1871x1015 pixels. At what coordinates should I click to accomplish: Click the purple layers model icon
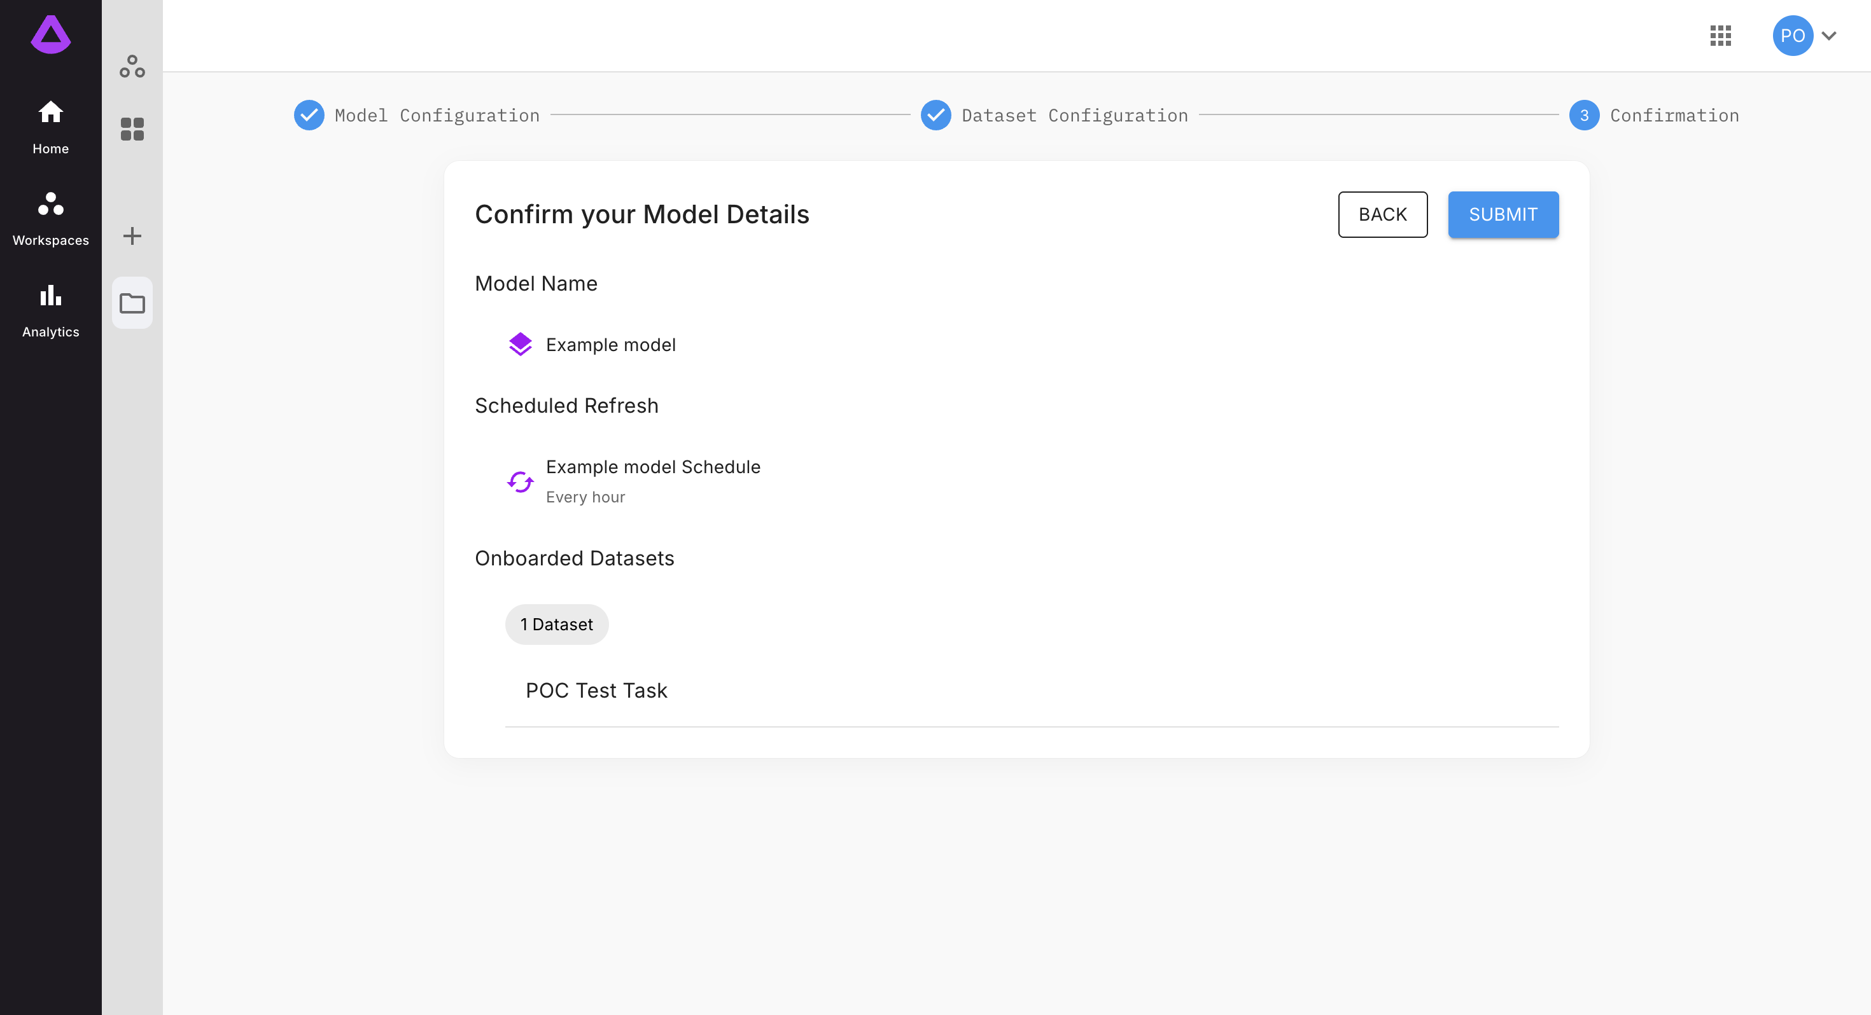pyautogui.click(x=520, y=345)
